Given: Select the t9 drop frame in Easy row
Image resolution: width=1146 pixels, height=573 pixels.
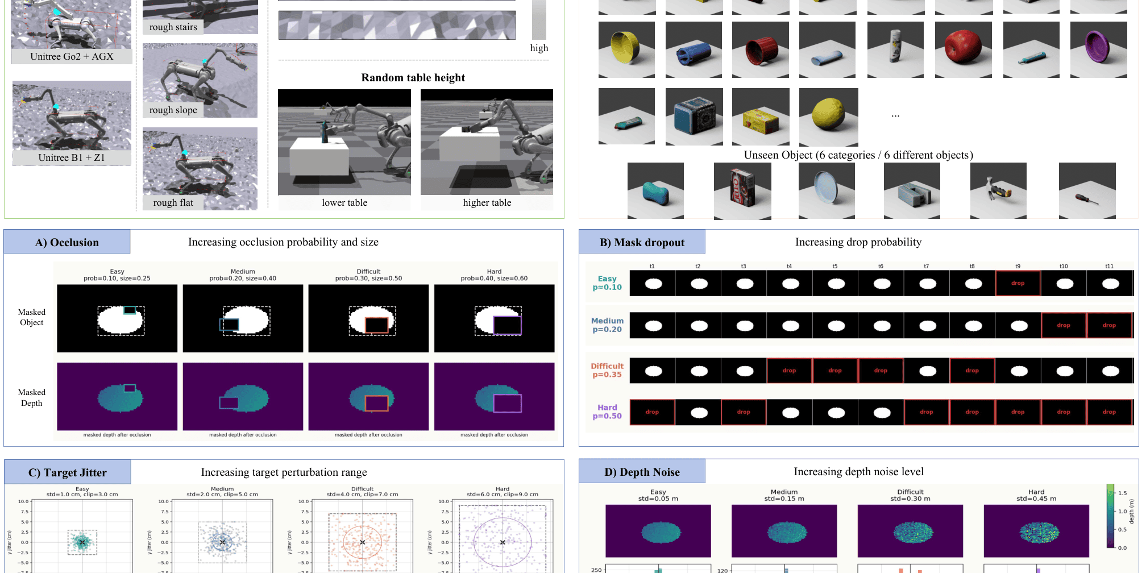Looking at the screenshot, I should (x=1018, y=283).
